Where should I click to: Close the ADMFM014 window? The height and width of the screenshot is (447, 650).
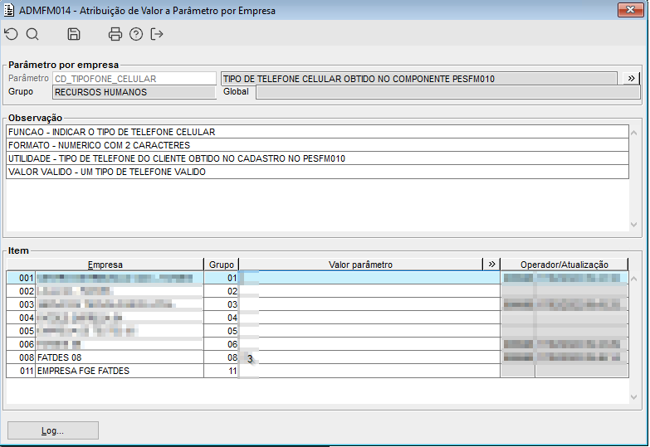630,9
